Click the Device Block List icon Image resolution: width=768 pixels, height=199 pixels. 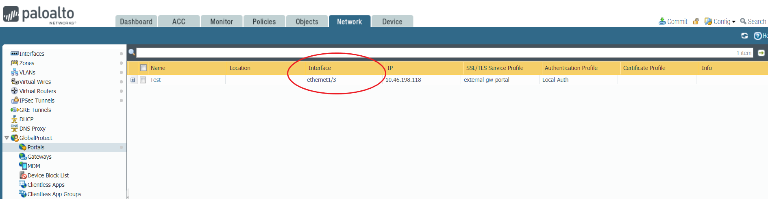tap(23, 175)
